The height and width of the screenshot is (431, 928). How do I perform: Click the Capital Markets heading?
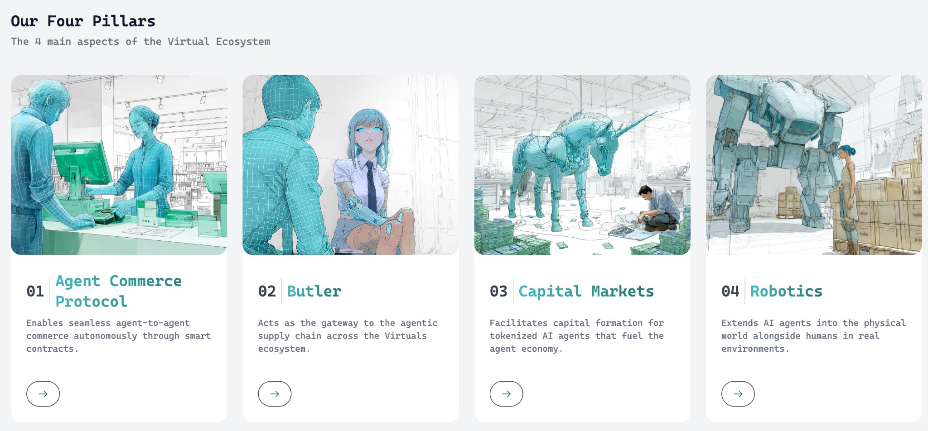586,291
